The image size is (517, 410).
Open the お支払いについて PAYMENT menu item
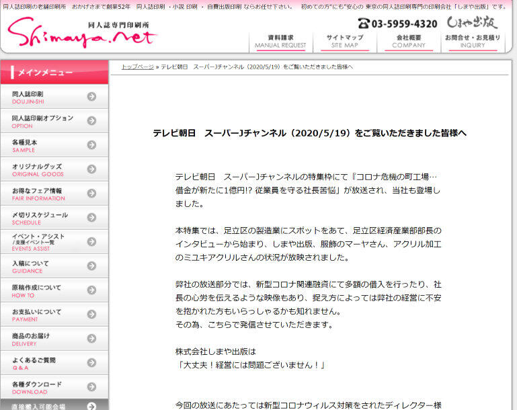[x=54, y=315]
